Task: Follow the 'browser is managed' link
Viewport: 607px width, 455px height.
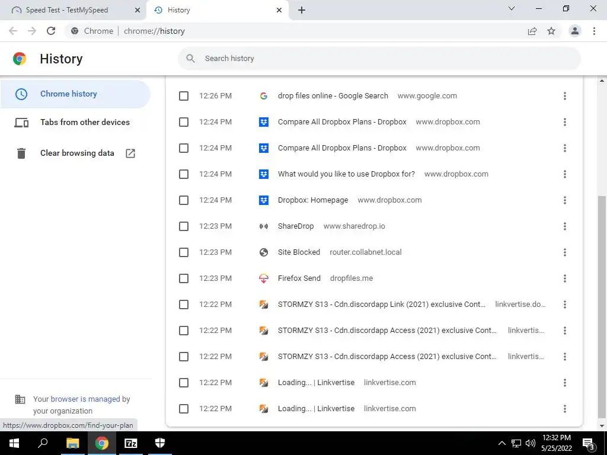Action: [85, 399]
